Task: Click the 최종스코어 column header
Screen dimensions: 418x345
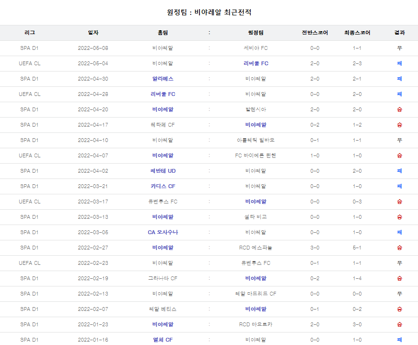Action: [x=357, y=33]
